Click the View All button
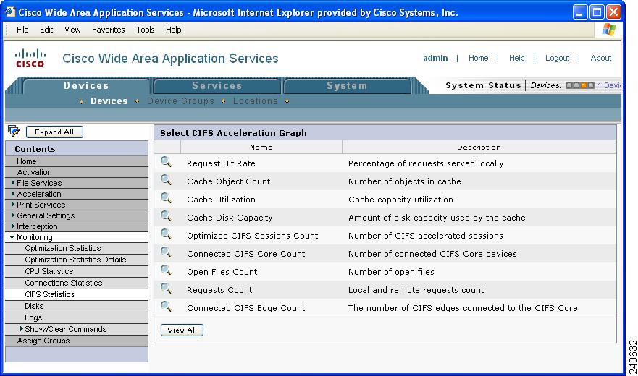This screenshot has width=638, height=376. (182, 330)
